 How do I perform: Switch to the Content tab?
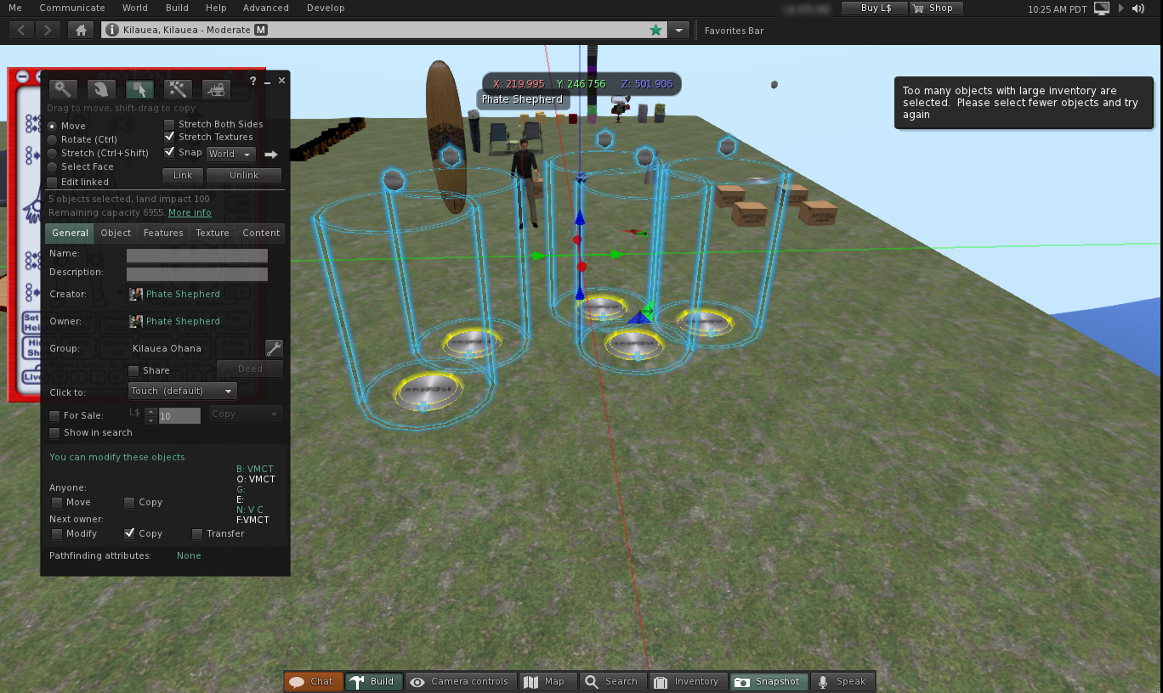click(261, 233)
